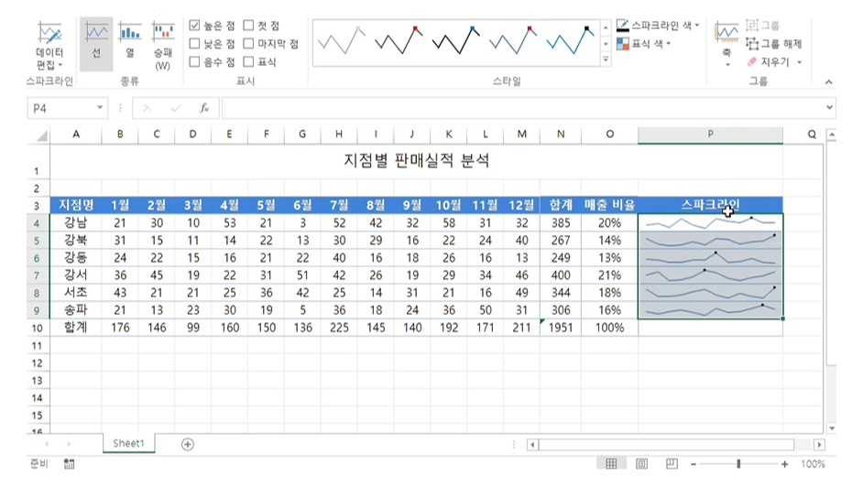Viewport: 863px width, 485px height.
Task: Switch to page layout view
Action: click(641, 464)
